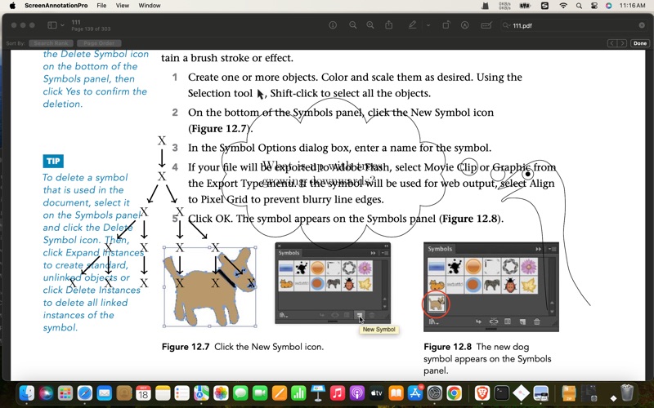
Task: Open the Apple menu
Action: [12, 6]
